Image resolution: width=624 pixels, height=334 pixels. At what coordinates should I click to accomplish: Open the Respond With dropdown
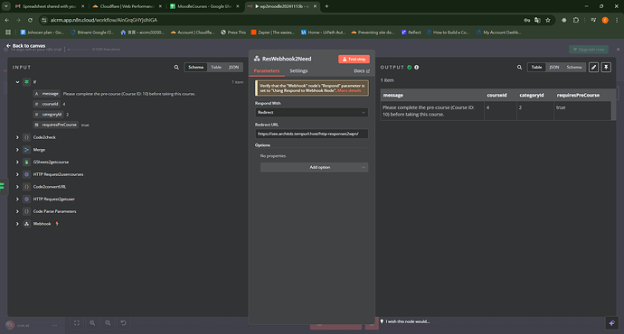pyautogui.click(x=311, y=113)
